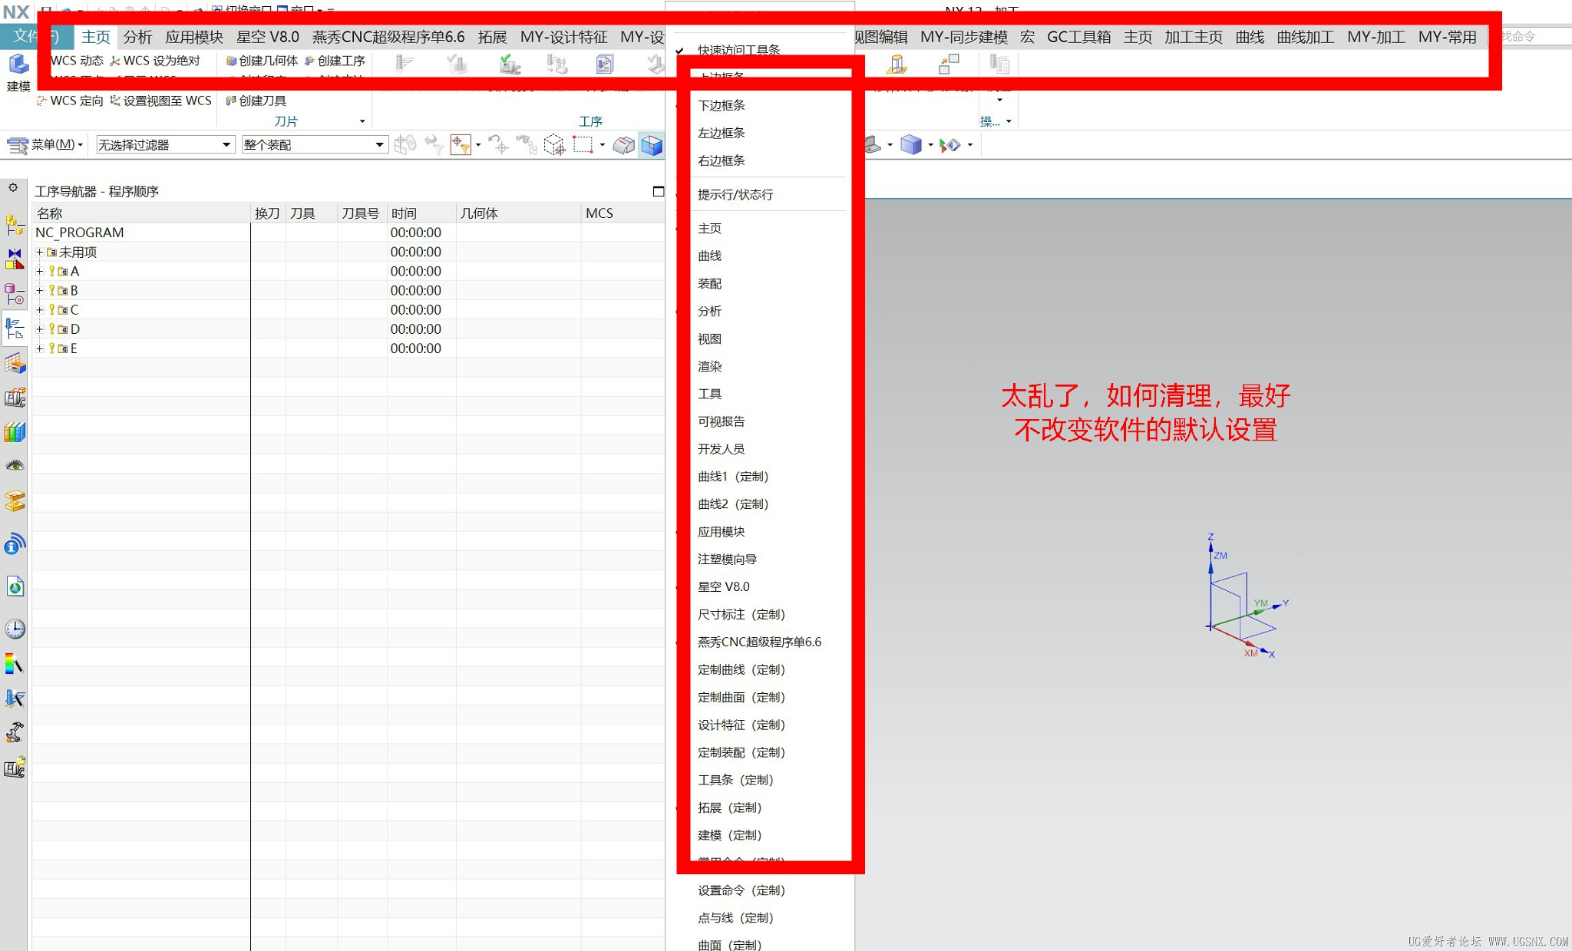Click the navigator settings gear icon
Screen dimensions: 1572x951
pos(13,188)
